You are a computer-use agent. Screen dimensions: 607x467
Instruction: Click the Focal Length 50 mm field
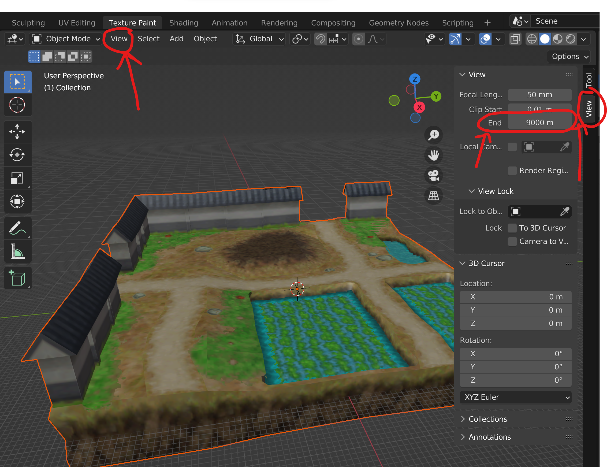point(539,95)
